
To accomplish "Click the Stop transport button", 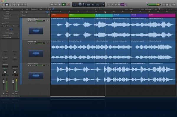I will click(60, 5).
